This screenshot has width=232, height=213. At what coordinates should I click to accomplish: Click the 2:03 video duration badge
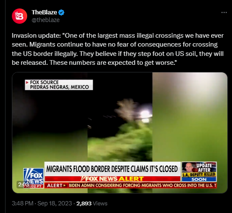pos(23,184)
